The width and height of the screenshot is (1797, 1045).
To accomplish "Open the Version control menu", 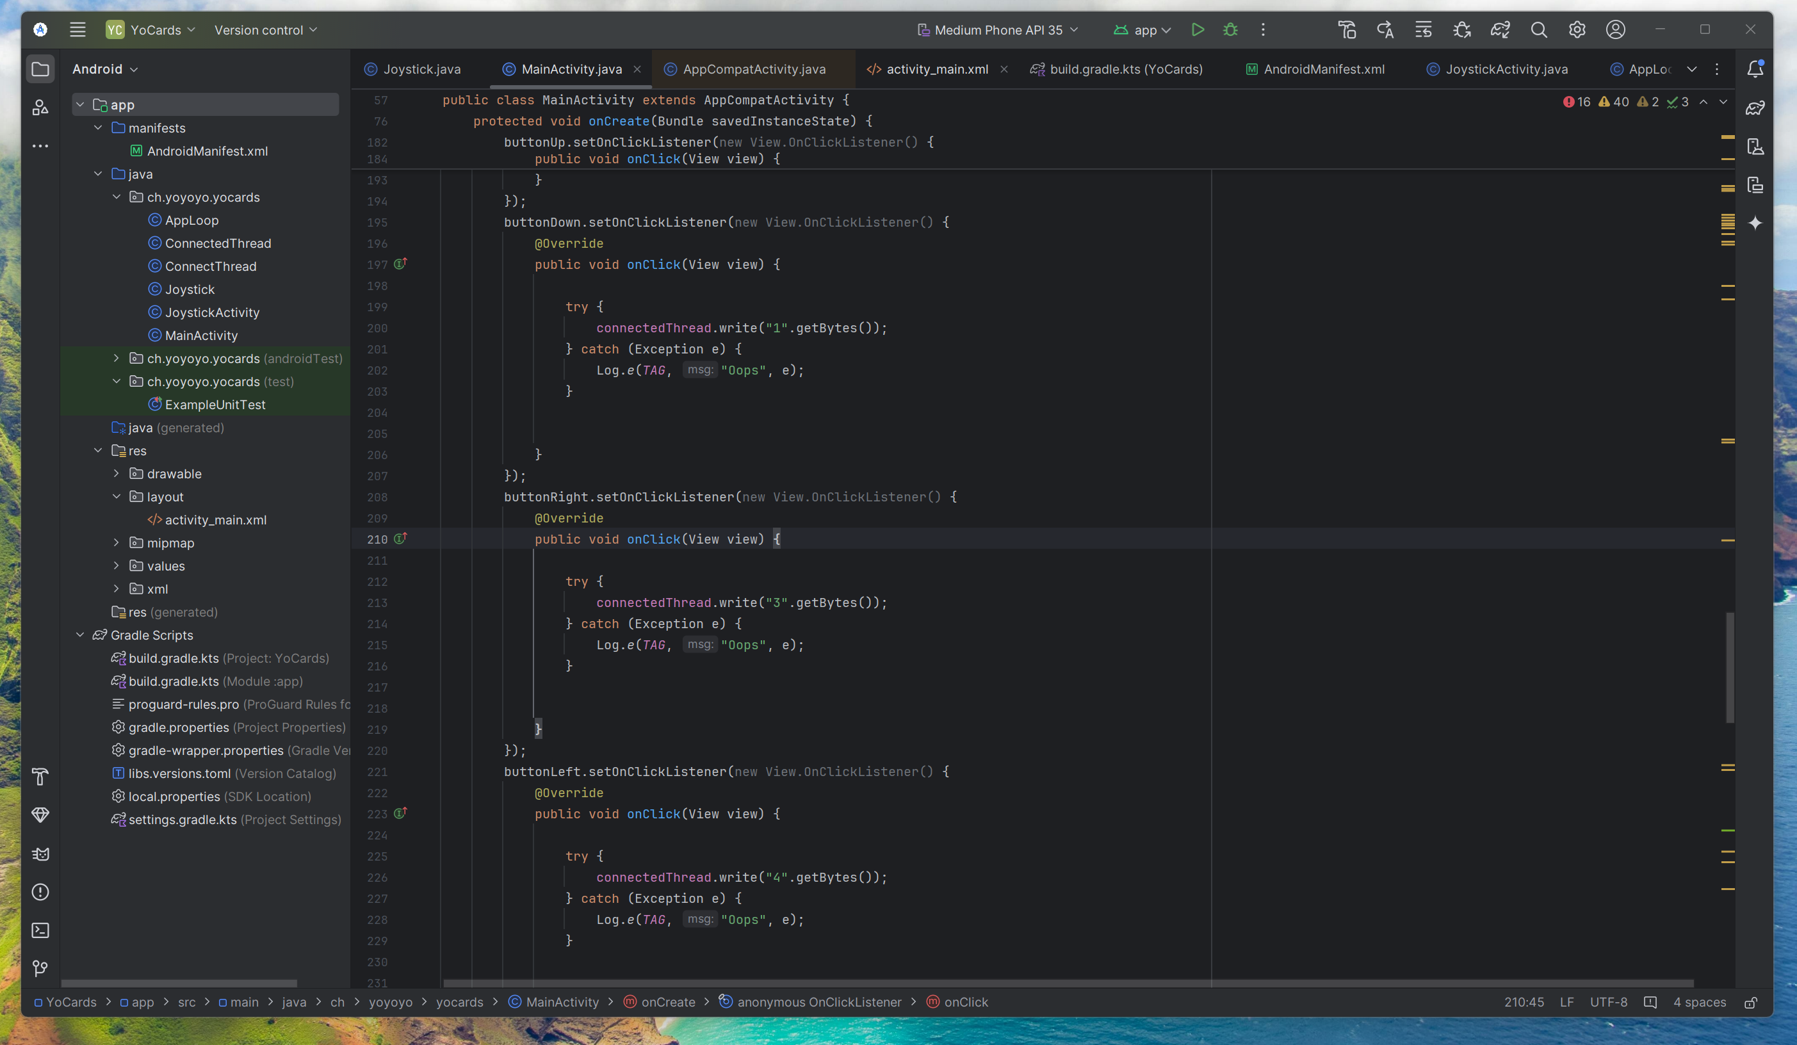I will click(x=265, y=30).
